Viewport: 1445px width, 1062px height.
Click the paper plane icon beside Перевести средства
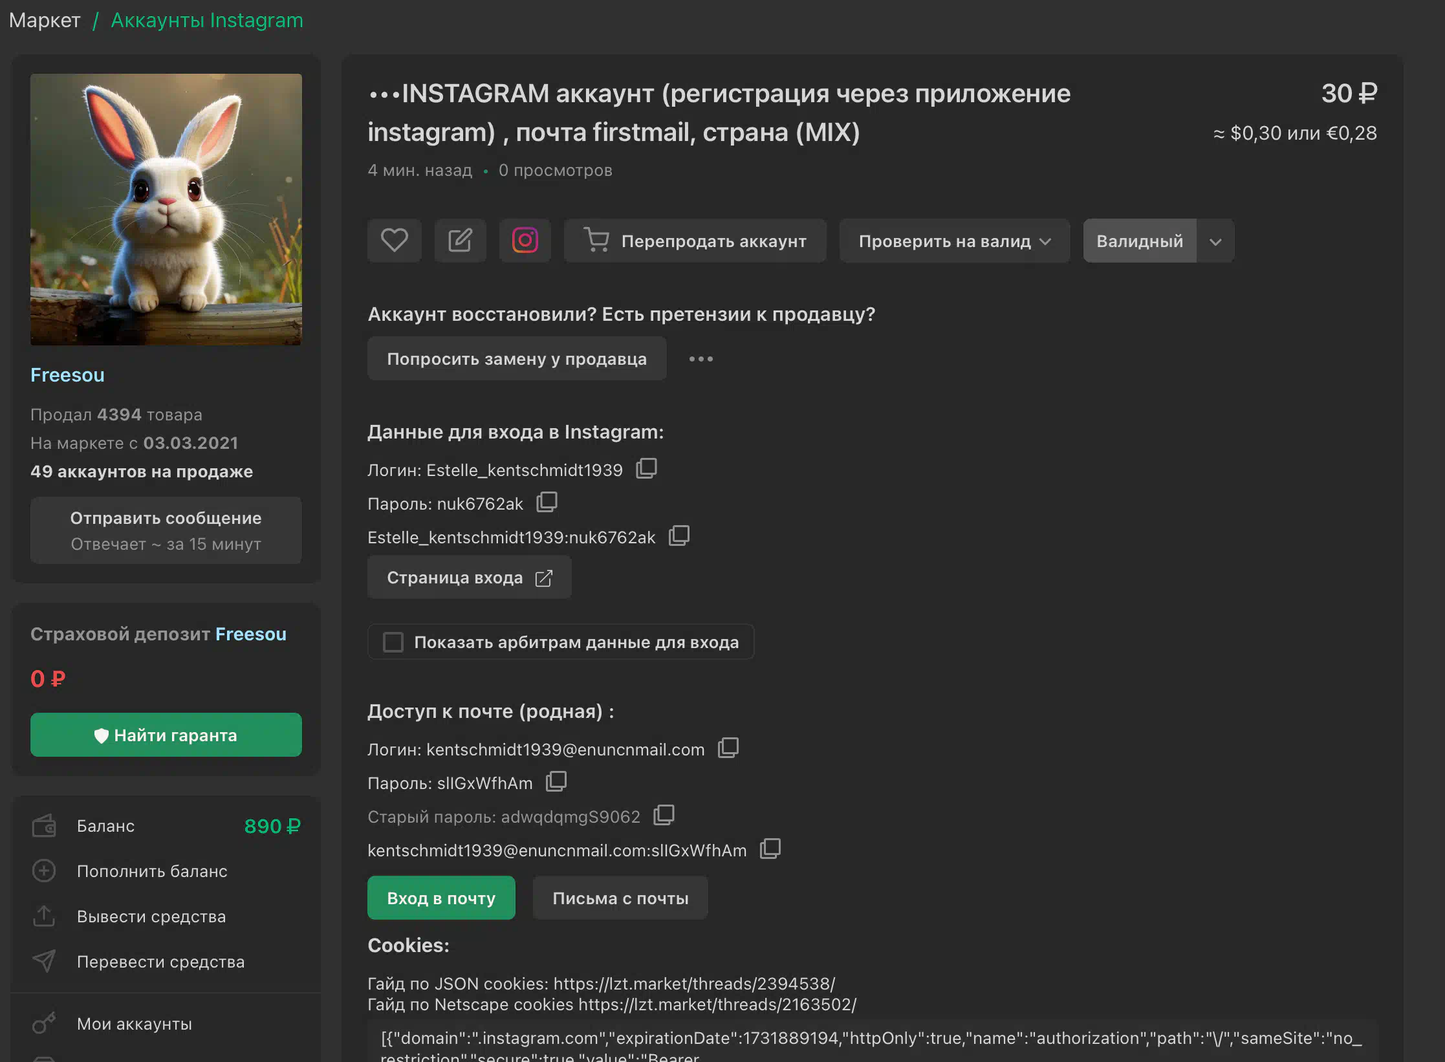[44, 961]
